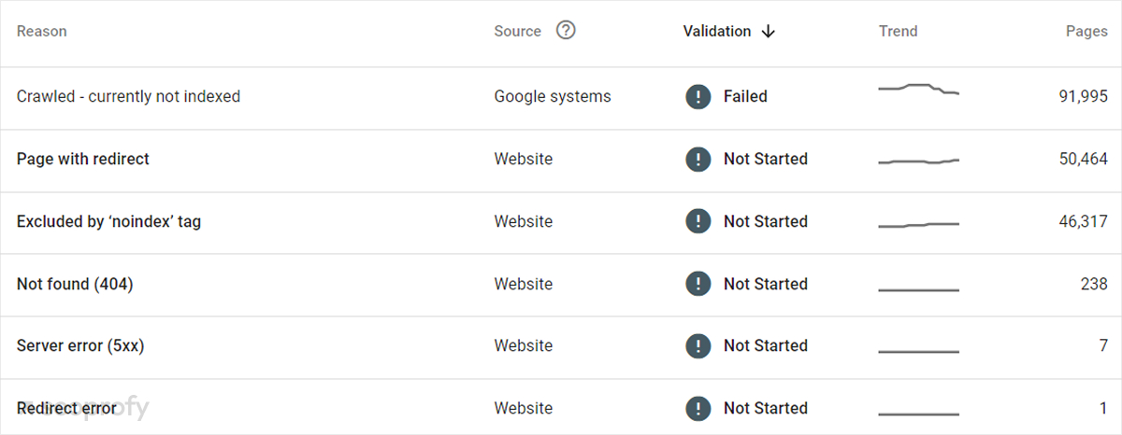Click exclamation icon in Redirect error row
Viewport: 1122px width, 435px height.
click(698, 408)
